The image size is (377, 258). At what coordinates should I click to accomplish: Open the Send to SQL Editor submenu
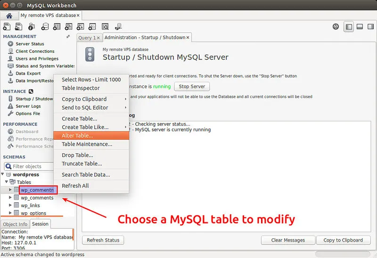click(91, 108)
